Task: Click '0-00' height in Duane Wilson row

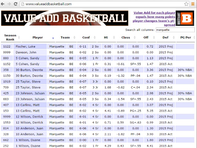Action: (x=83, y=140)
